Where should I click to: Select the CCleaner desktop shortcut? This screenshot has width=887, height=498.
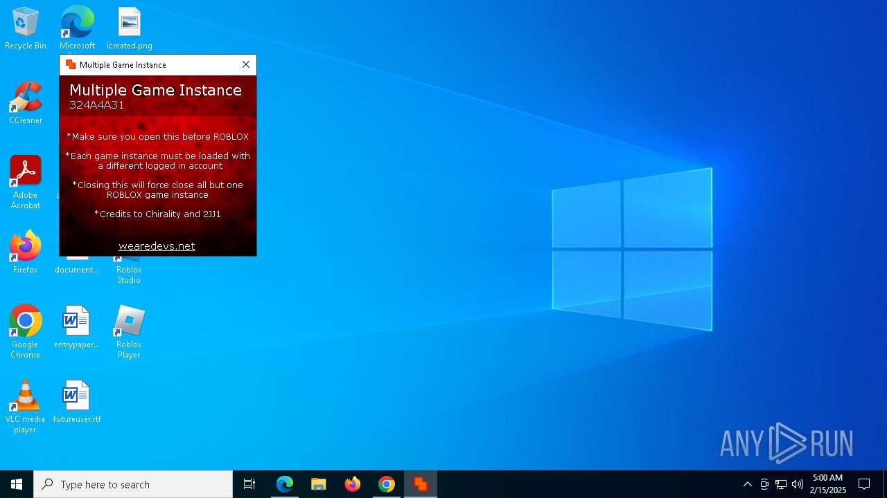(x=26, y=104)
